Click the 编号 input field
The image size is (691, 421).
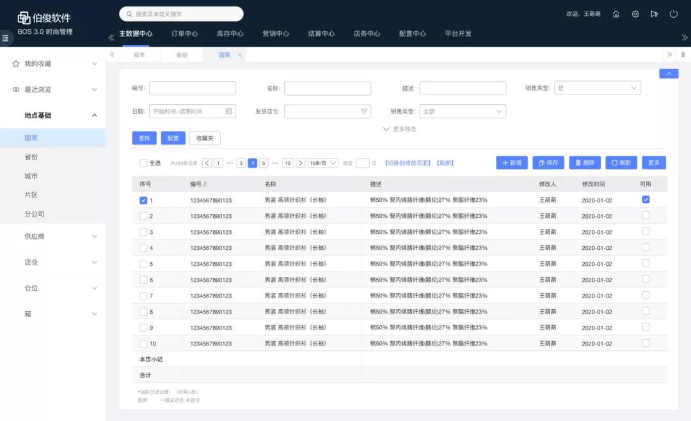click(193, 88)
